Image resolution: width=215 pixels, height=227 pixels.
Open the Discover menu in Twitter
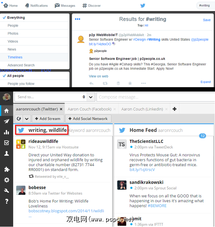coord(91,6)
